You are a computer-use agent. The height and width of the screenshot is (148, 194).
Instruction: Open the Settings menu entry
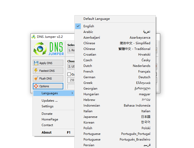54,106
